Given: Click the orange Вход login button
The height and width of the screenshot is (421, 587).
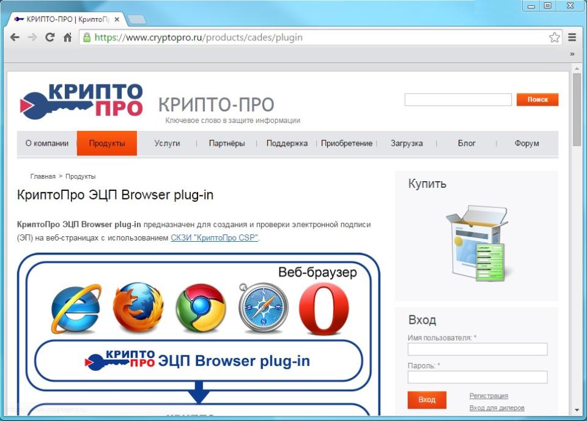Looking at the screenshot, I should pyautogui.click(x=427, y=400).
